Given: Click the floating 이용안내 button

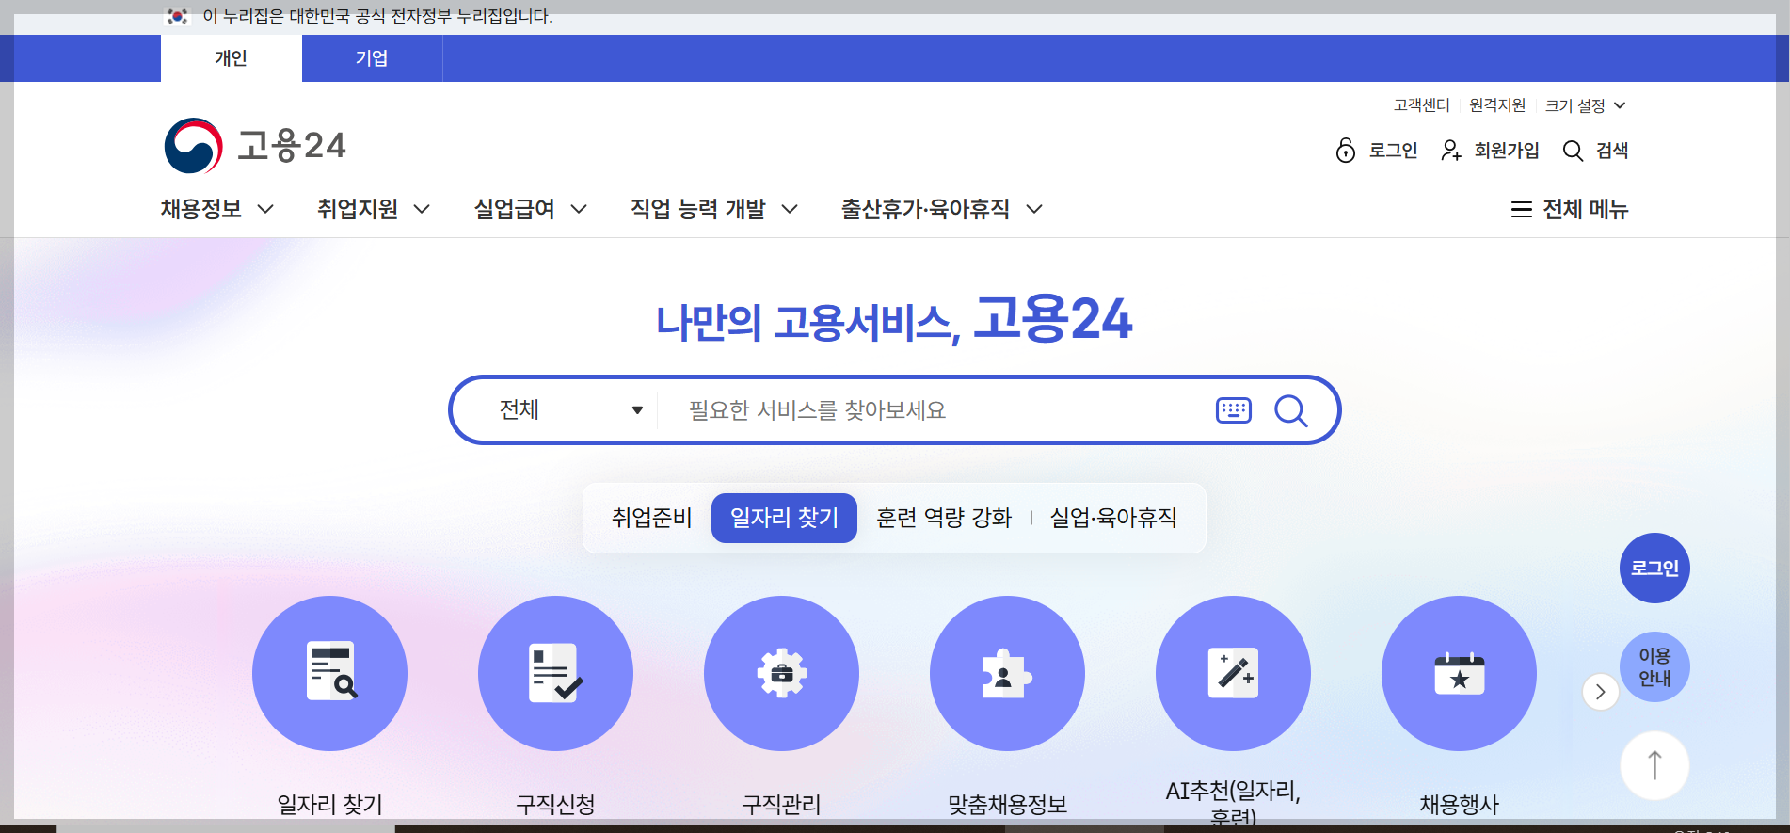Looking at the screenshot, I should pos(1654,666).
